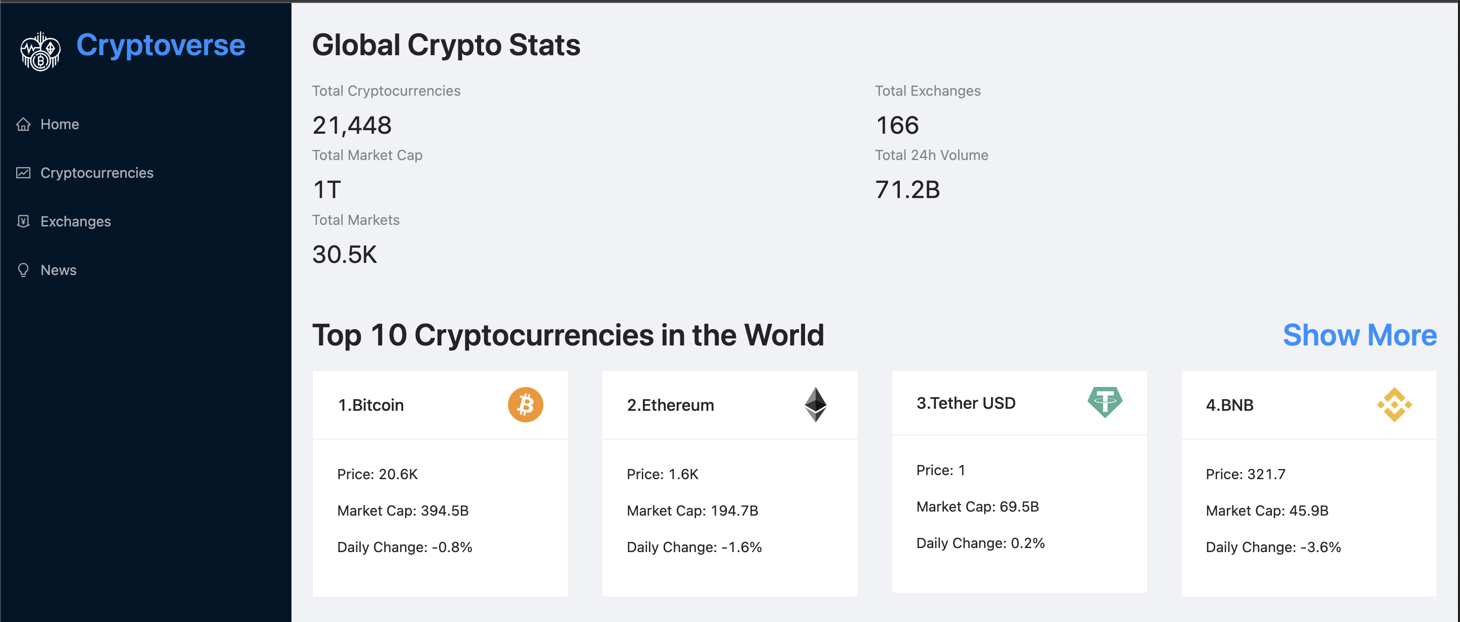Viewport: 1460px width, 622px height.
Task: Click the News lightbulb icon
Action: tap(23, 270)
